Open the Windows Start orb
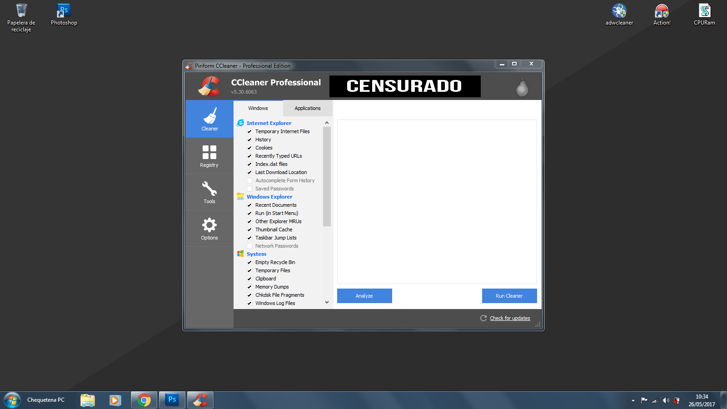The width and height of the screenshot is (727, 409). 12,400
